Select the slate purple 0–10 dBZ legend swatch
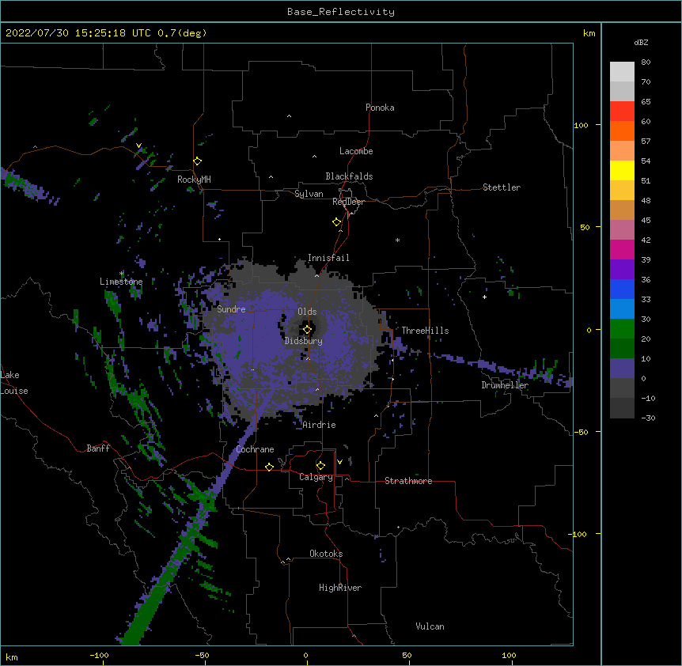Screen dimensions: 682x666 coord(622,369)
